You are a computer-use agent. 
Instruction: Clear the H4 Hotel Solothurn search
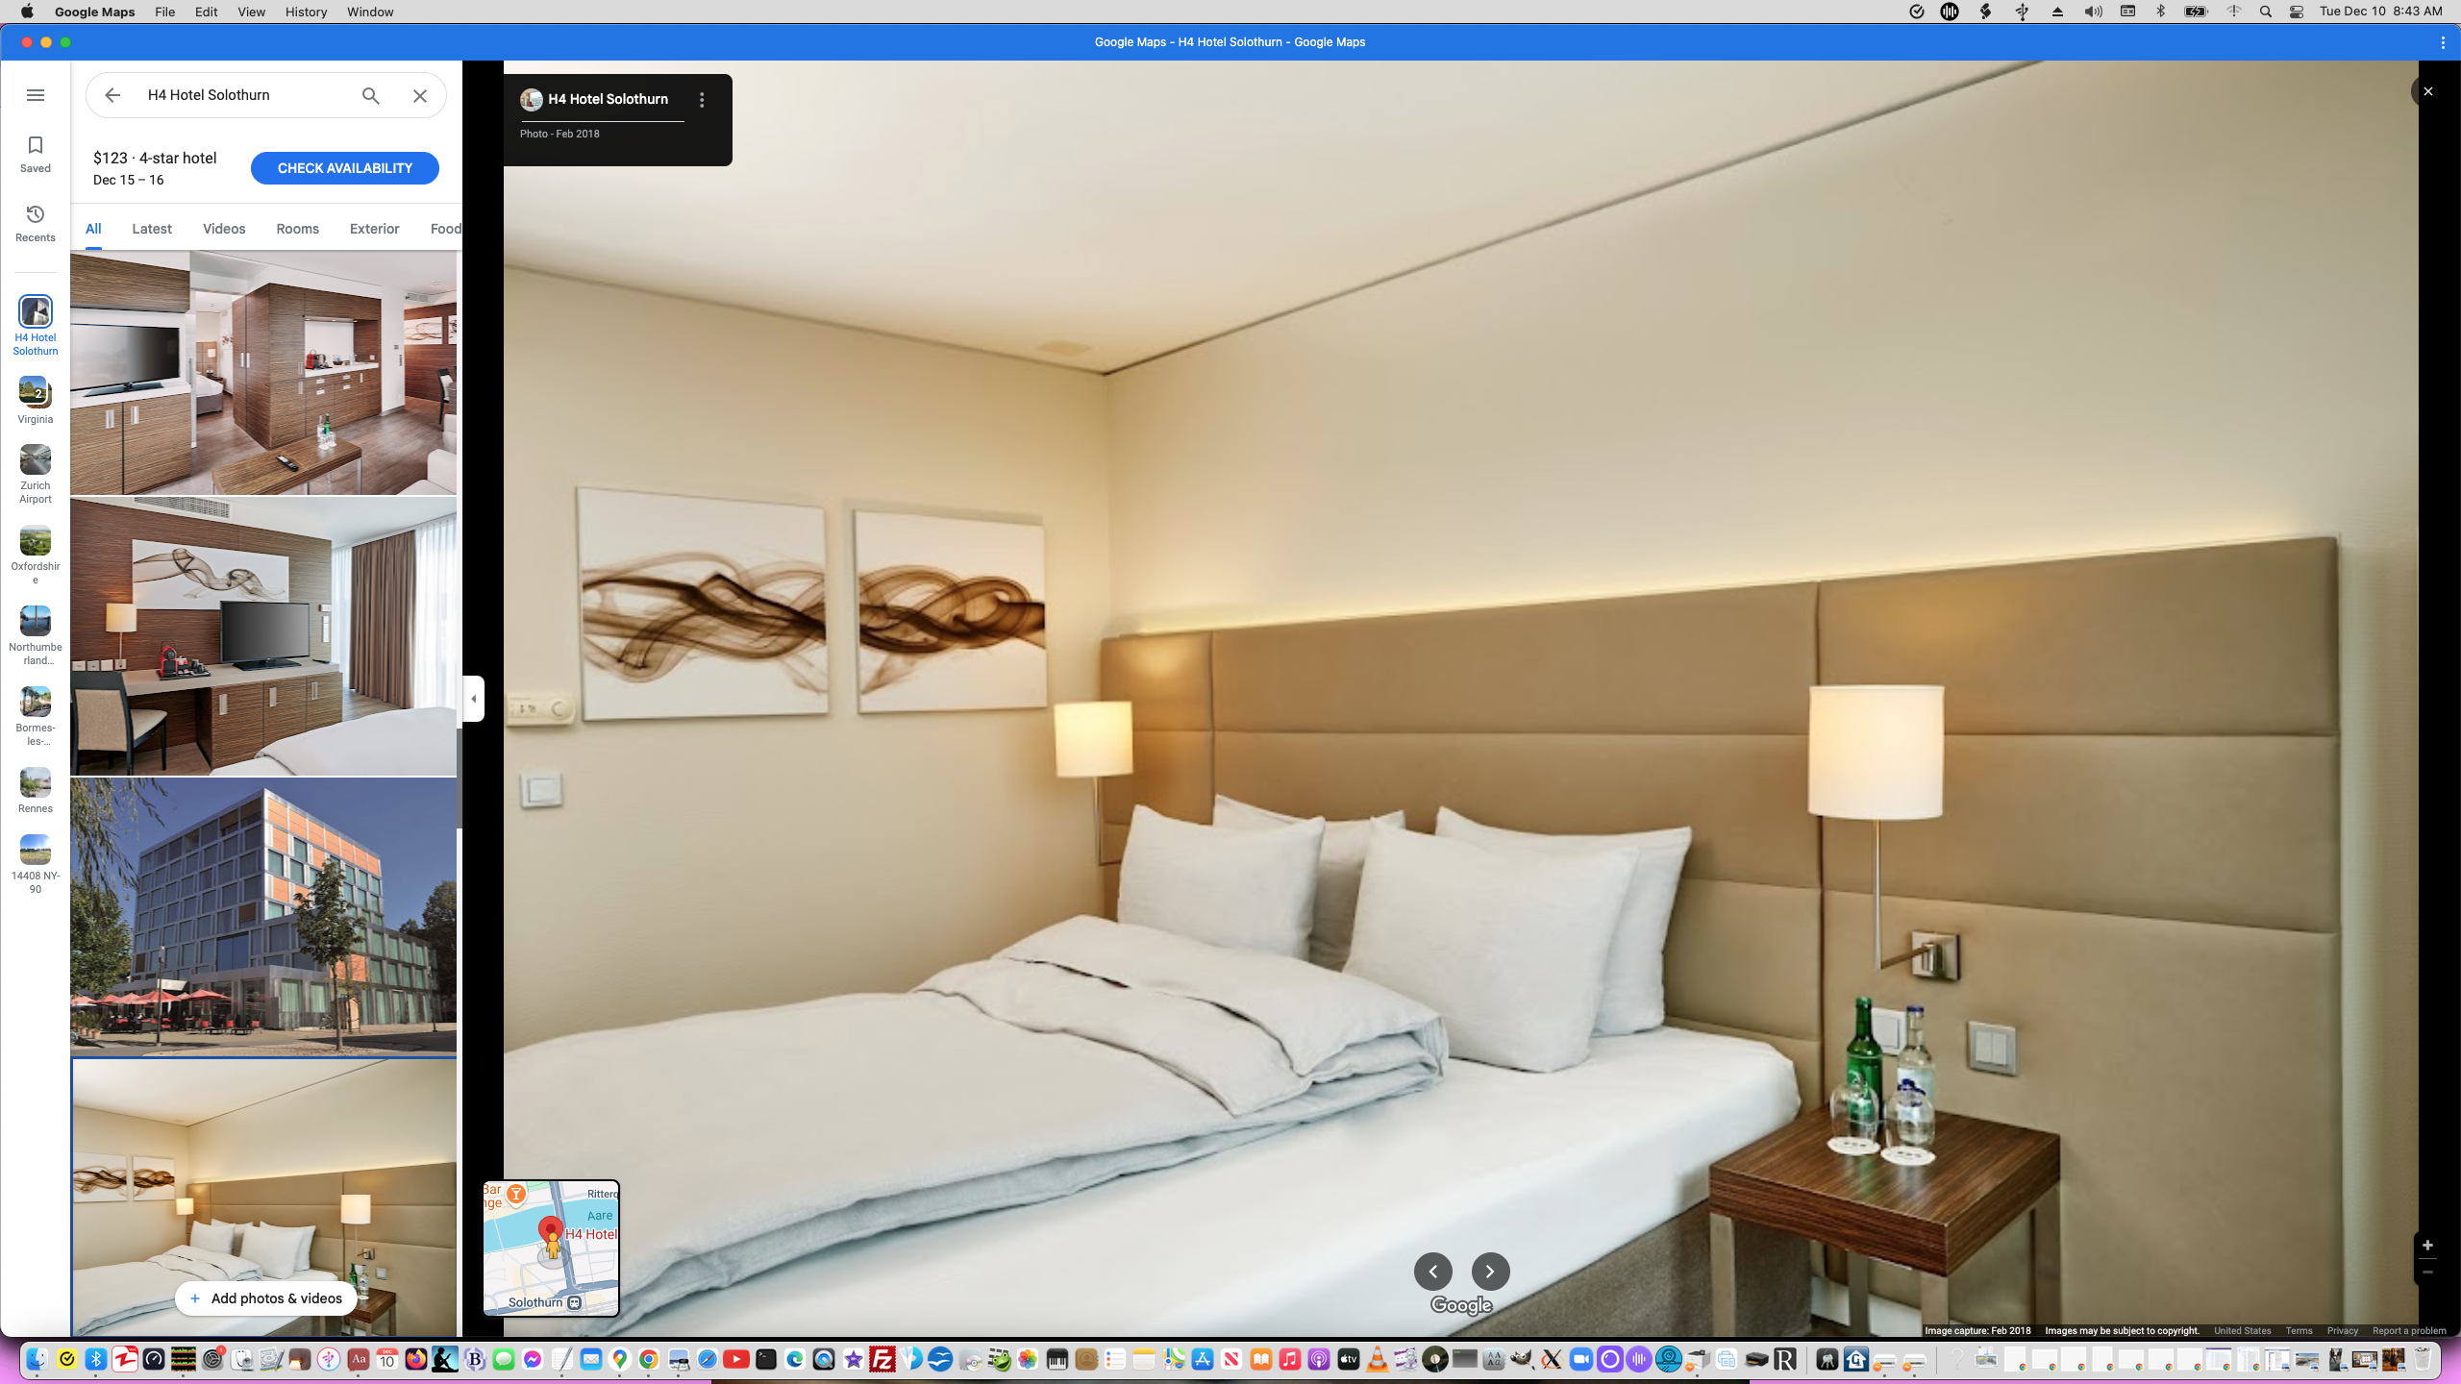[420, 95]
